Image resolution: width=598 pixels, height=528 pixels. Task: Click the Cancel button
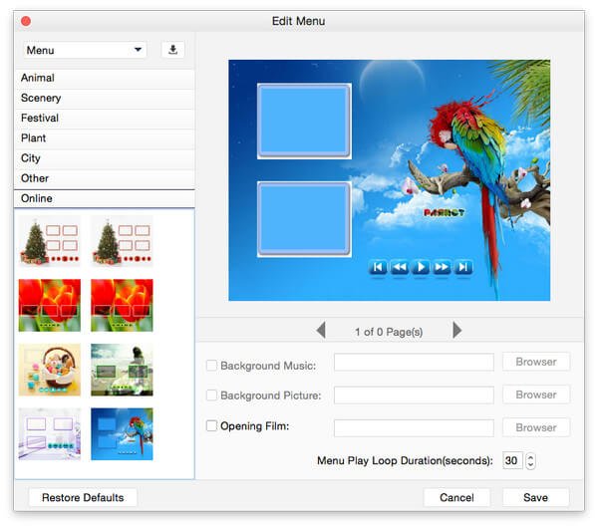(x=456, y=497)
